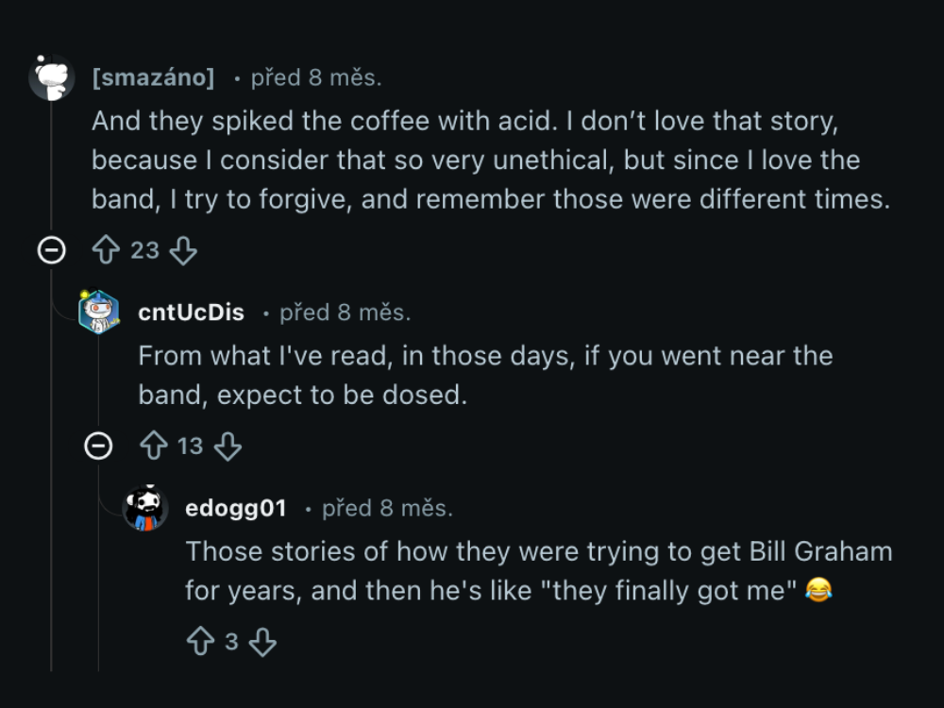The width and height of the screenshot is (944, 708).
Task: Click the vote count 23 on top comment
Action: coord(144,250)
